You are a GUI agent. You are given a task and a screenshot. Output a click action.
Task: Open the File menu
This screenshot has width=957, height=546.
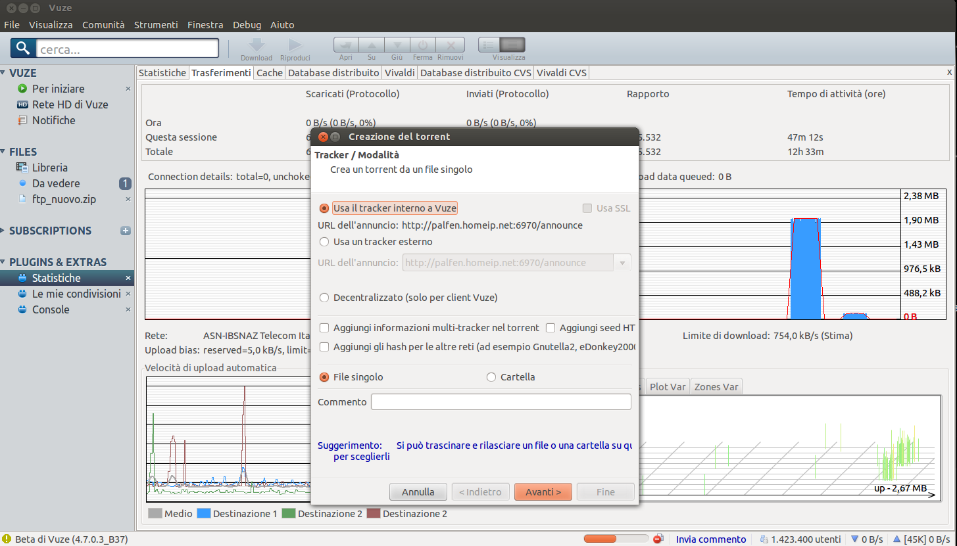click(x=12, y=25)
